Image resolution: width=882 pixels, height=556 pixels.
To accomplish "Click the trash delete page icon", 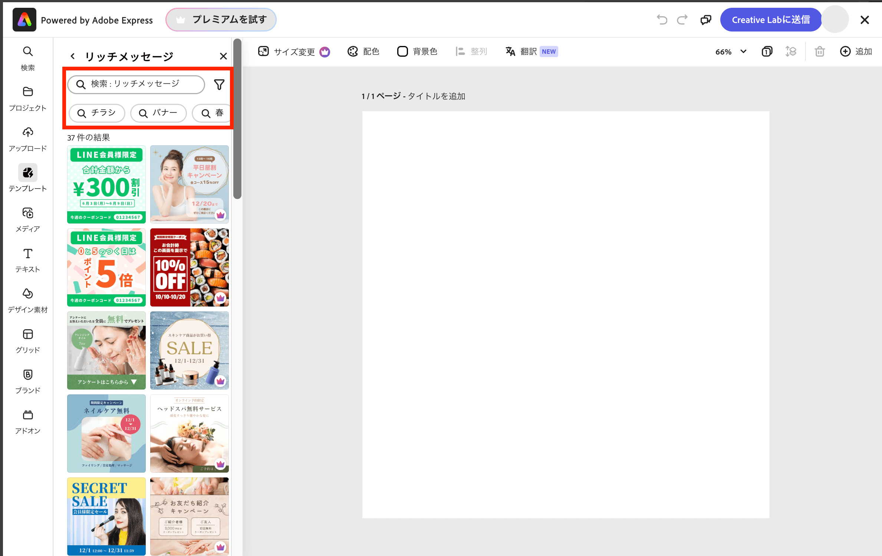I will click(820, 52).
